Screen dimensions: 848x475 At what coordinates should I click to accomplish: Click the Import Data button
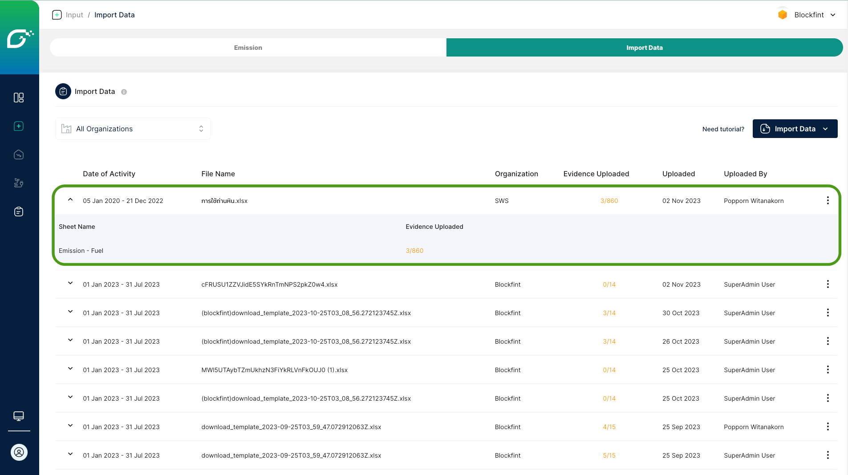(795, 129)
